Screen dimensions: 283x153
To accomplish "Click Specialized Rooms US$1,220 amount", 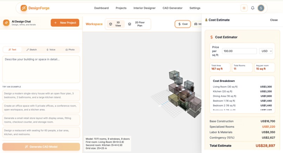I will click(269, 126).
